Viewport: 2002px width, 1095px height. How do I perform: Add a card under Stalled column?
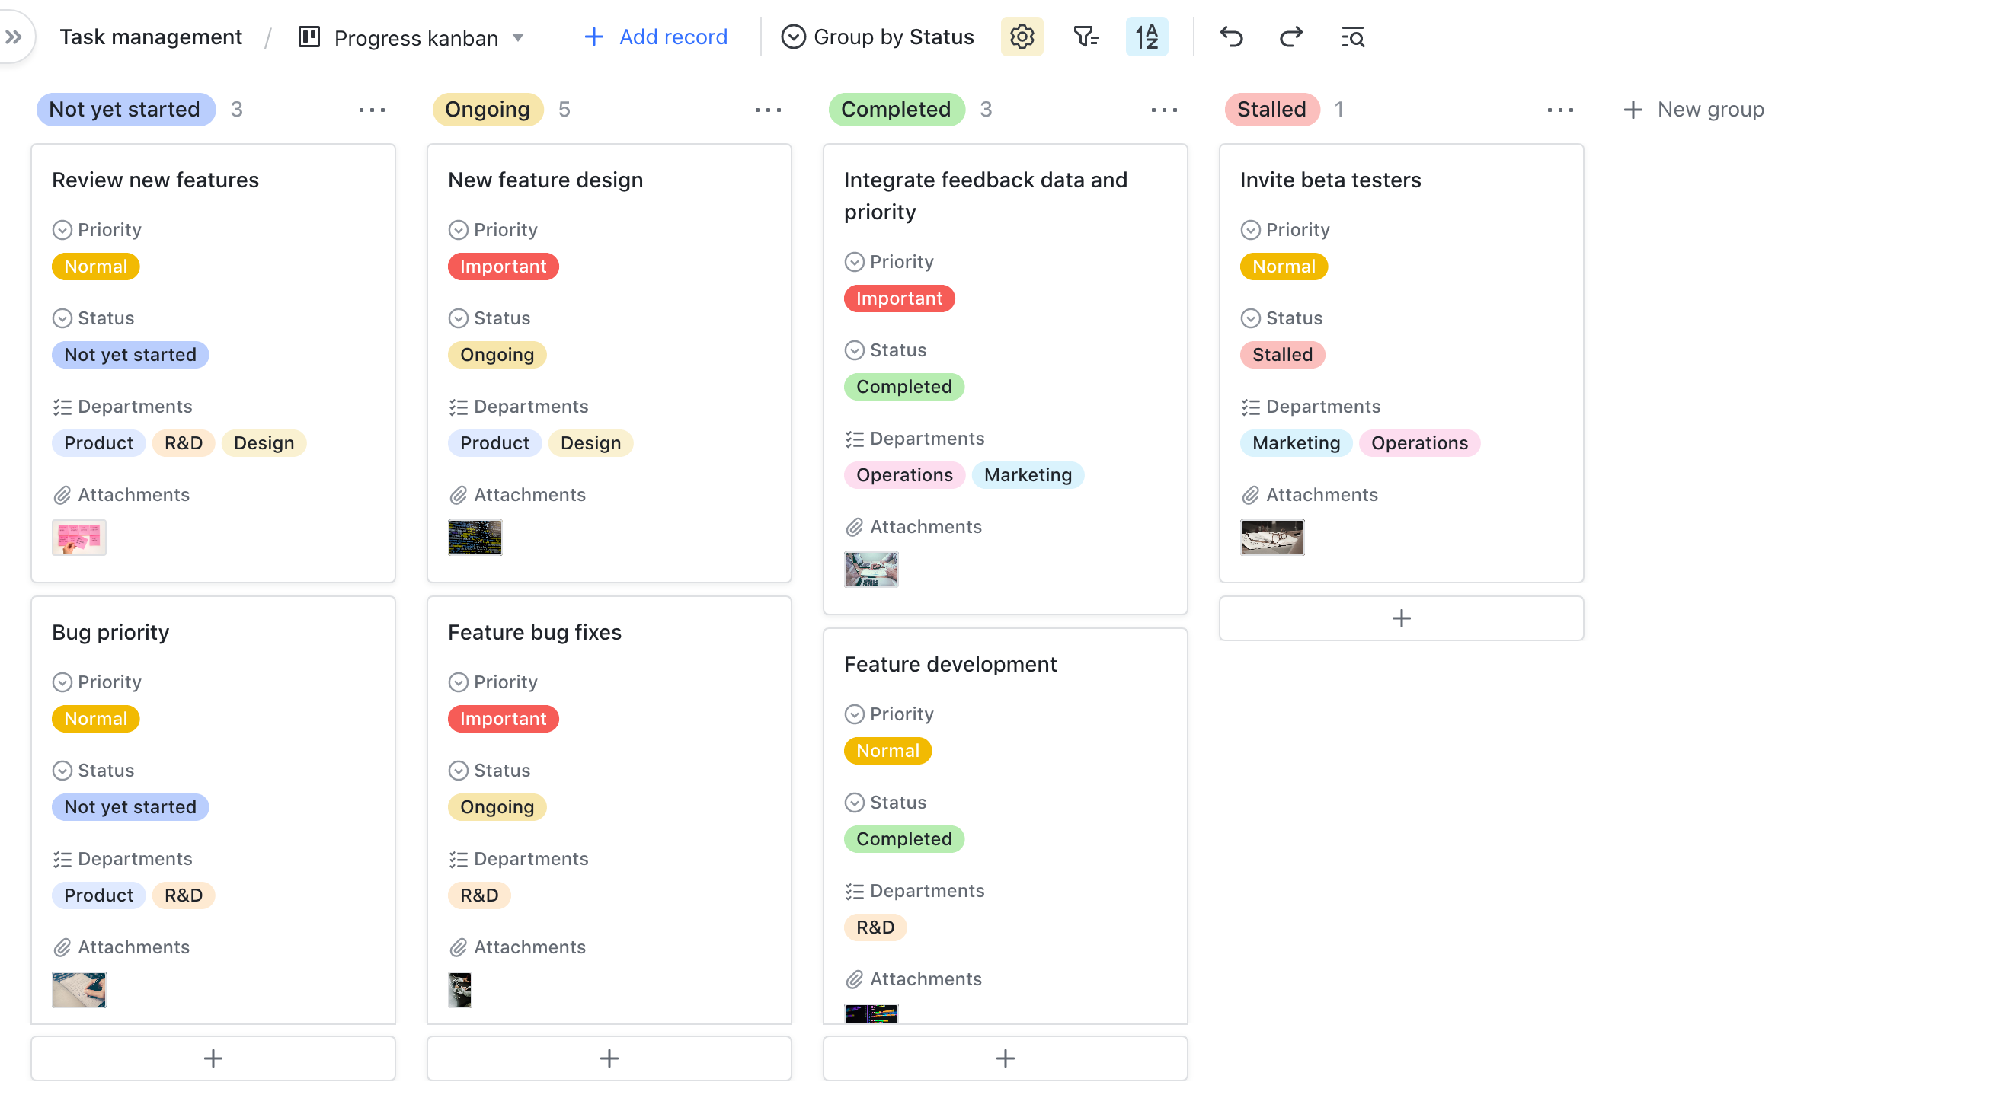tap(1400, 618)
